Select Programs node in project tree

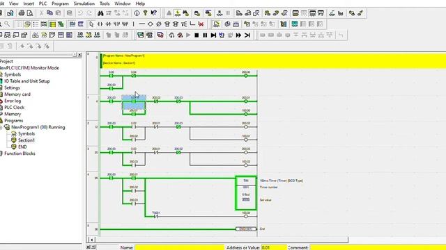(13, 121)
